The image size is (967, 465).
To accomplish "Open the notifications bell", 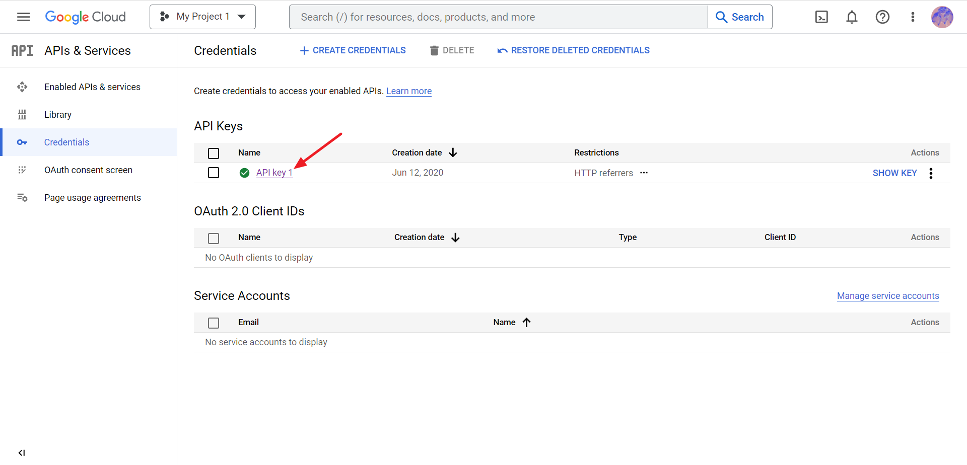I will [x=852, y=17].
